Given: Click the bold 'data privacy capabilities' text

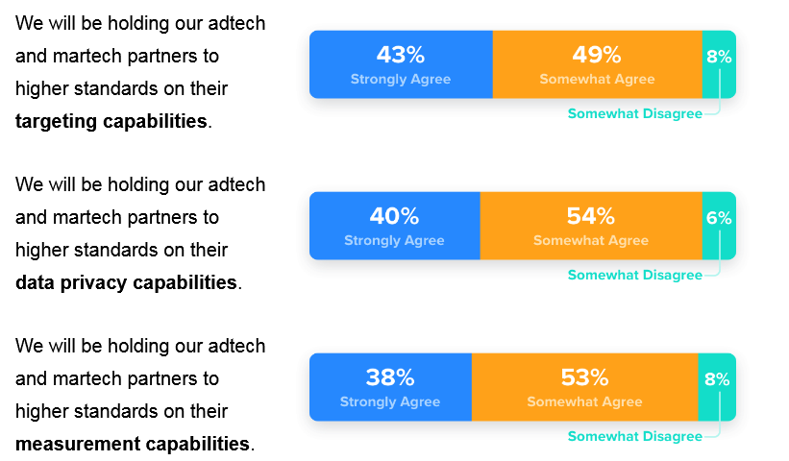Looking at the screenshot, I should click(x=126, y=282).
